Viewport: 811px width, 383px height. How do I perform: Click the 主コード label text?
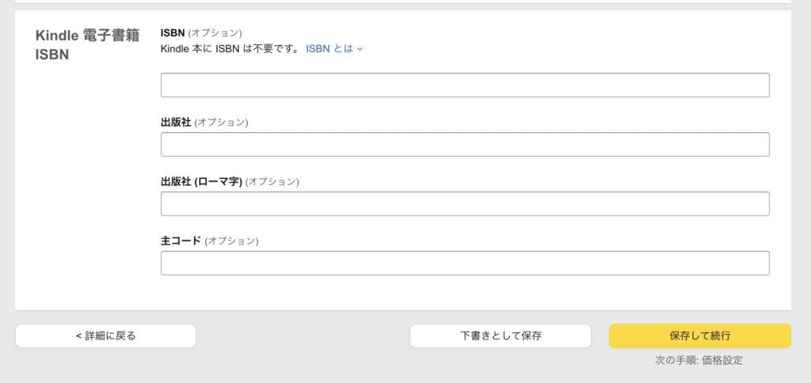coord(181,241)
